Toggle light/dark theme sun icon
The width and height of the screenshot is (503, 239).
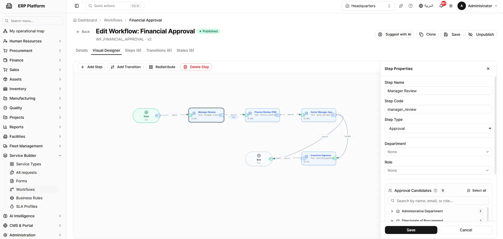click(x=451, y=6)
